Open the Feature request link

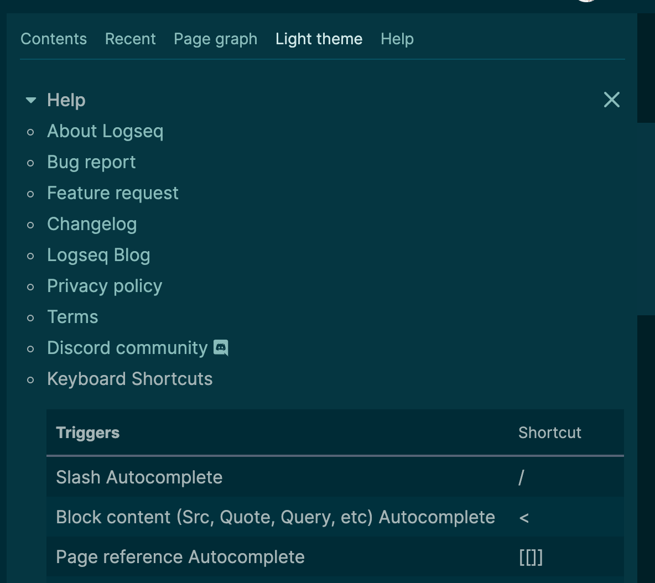[113, 193]
